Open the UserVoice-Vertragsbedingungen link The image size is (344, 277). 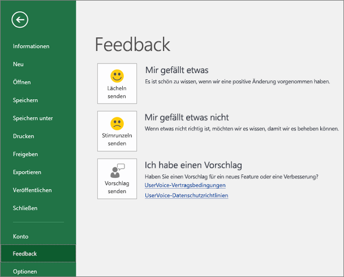185,185
